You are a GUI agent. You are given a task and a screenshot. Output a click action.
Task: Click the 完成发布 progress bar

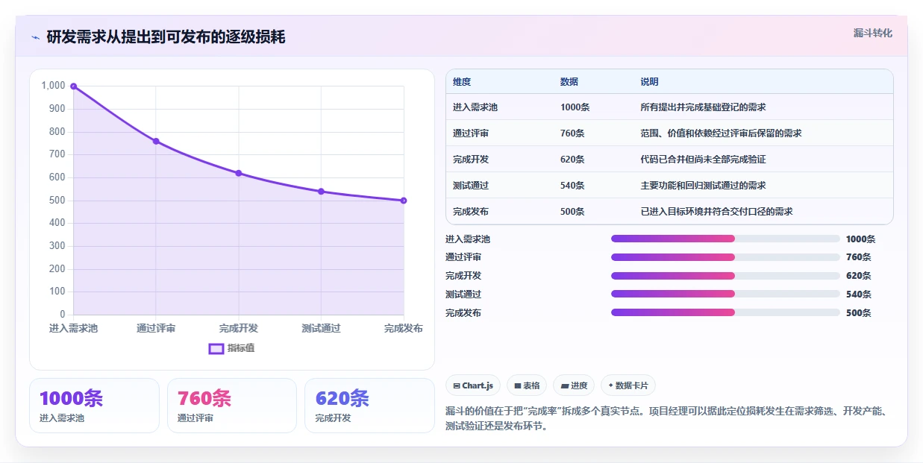(x=725, y=312)
